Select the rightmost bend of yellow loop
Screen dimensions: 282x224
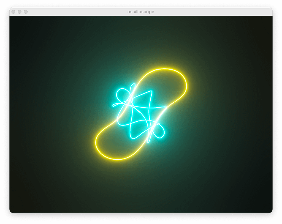point(186,85)
